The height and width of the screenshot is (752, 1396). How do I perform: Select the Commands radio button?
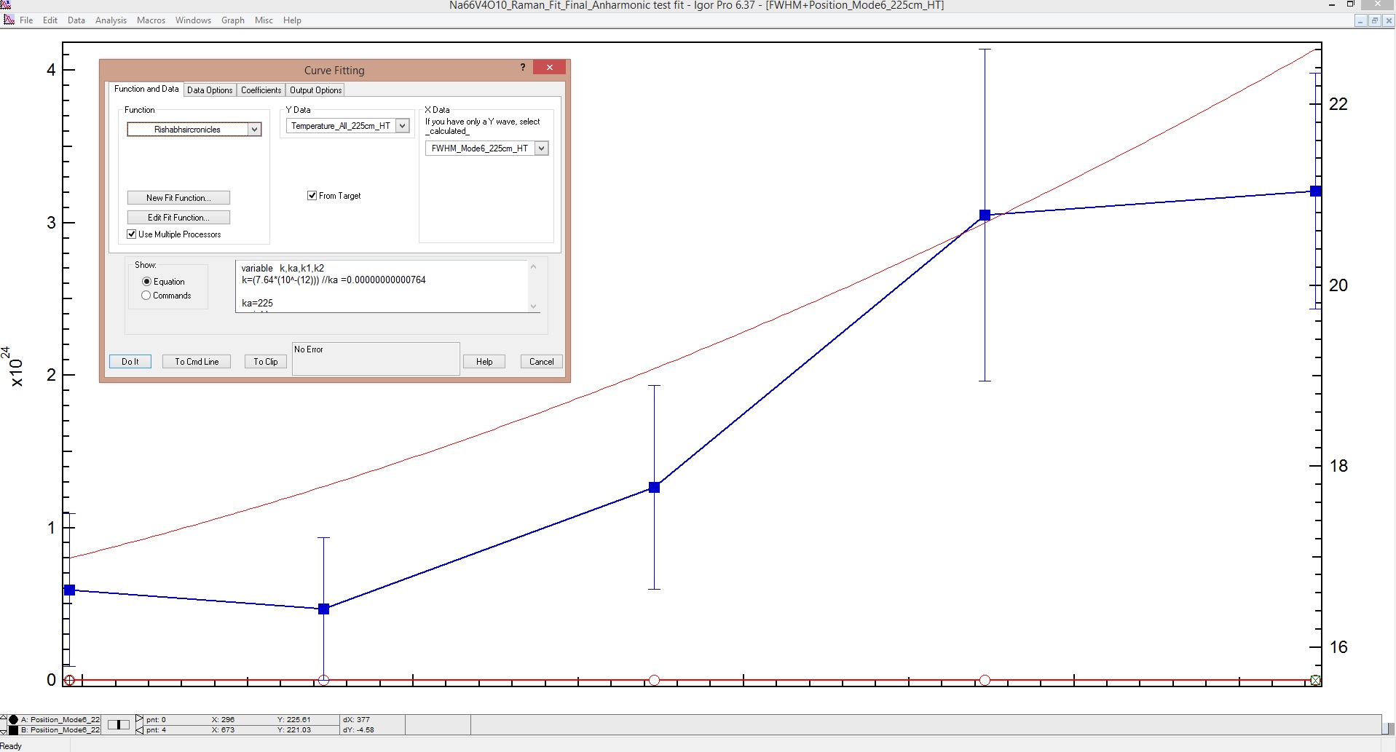(146, 295)
